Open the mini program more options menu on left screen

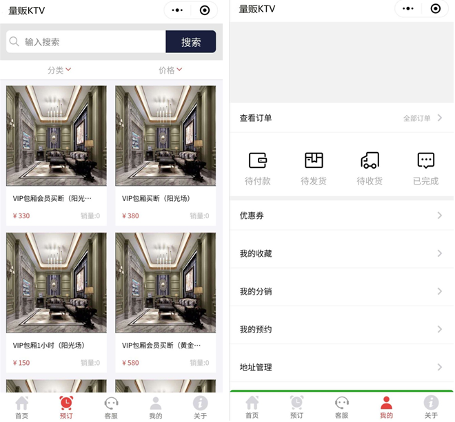point(178,10)
